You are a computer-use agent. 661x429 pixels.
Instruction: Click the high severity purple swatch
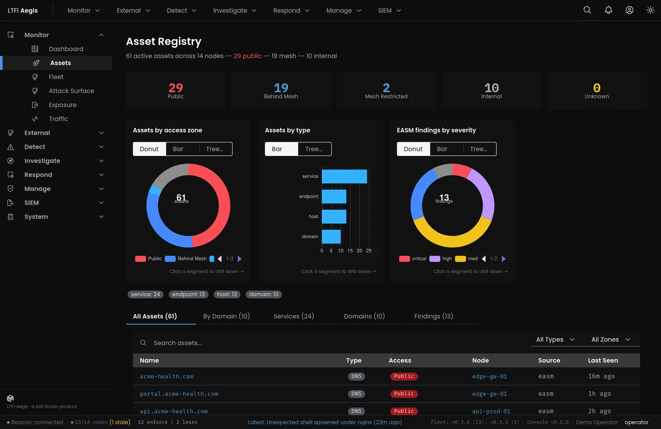435,259
